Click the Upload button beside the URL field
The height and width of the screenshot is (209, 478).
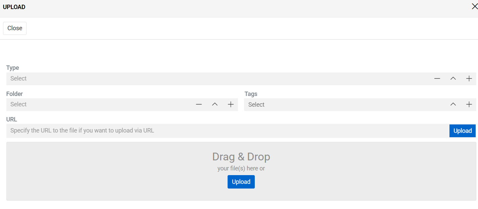[463, 130]
